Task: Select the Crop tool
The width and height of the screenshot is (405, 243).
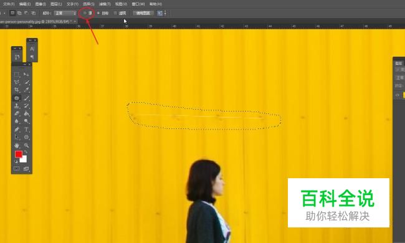Action: [x=17, y=90]
